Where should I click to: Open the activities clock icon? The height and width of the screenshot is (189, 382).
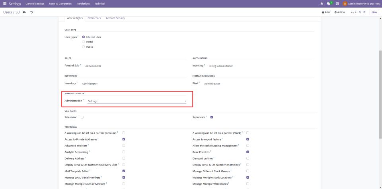tap(337, 4)
